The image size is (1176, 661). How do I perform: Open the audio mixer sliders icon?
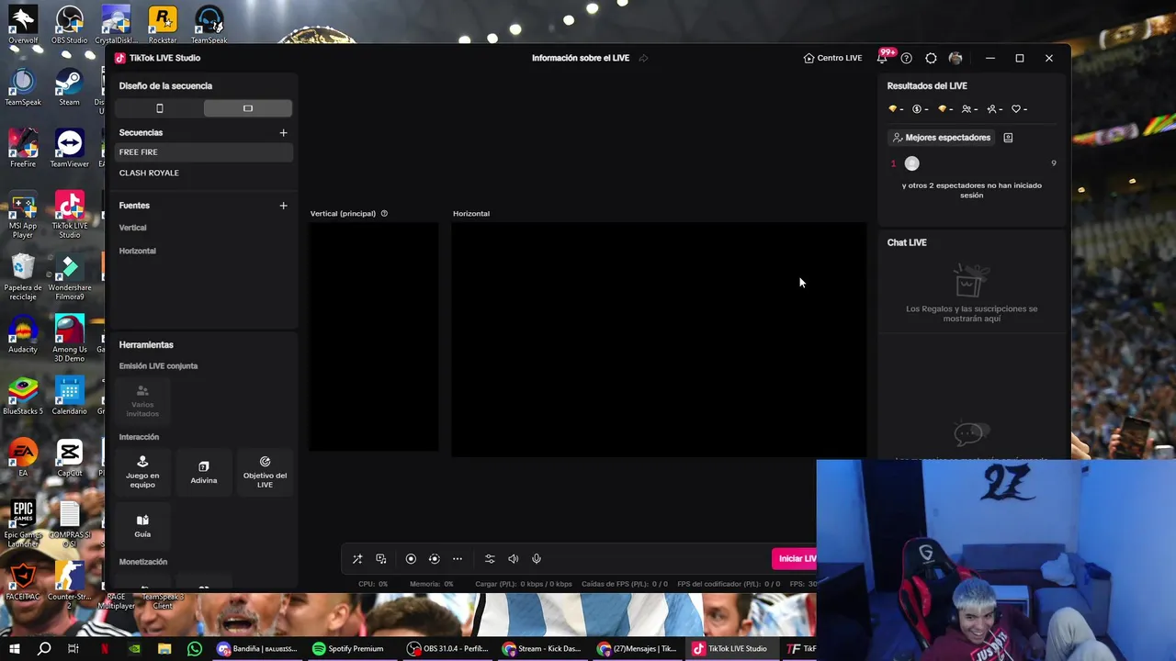[490, 559]
